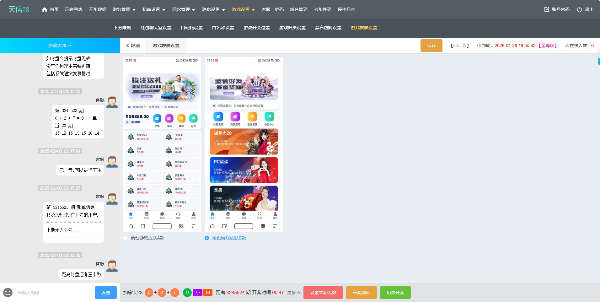Image resolution: width=600 pixels, height=302 pixels.
Task: Expand the 加拿大28 game selector
Action: pos(60,46)
